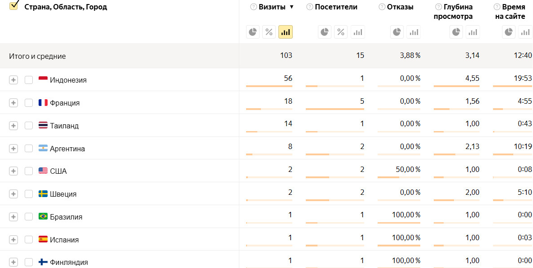Click the Итого и средние summary row
This screenshot has width=533, height=268.
[37, 56]
